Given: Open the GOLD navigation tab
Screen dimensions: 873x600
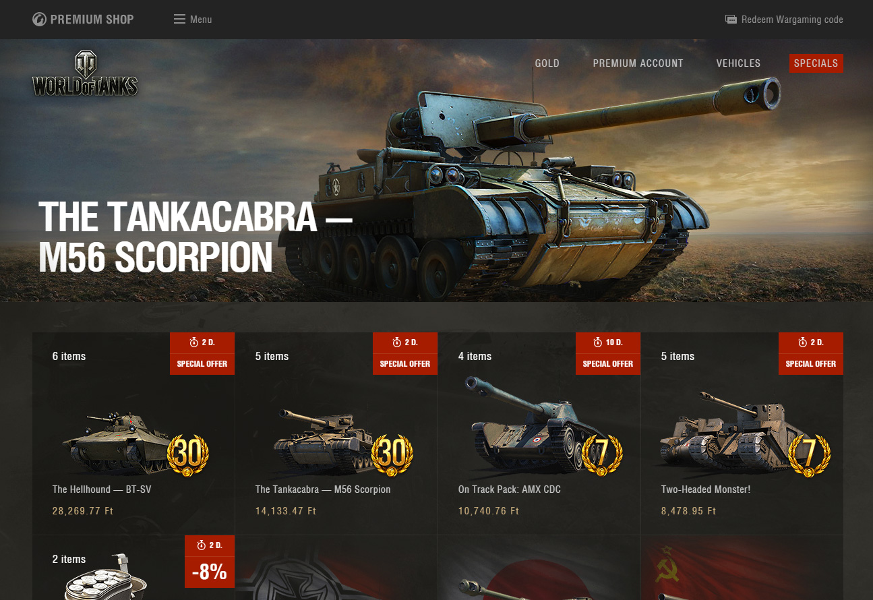Looking at the screenshot, I should (x=547, y=63).
